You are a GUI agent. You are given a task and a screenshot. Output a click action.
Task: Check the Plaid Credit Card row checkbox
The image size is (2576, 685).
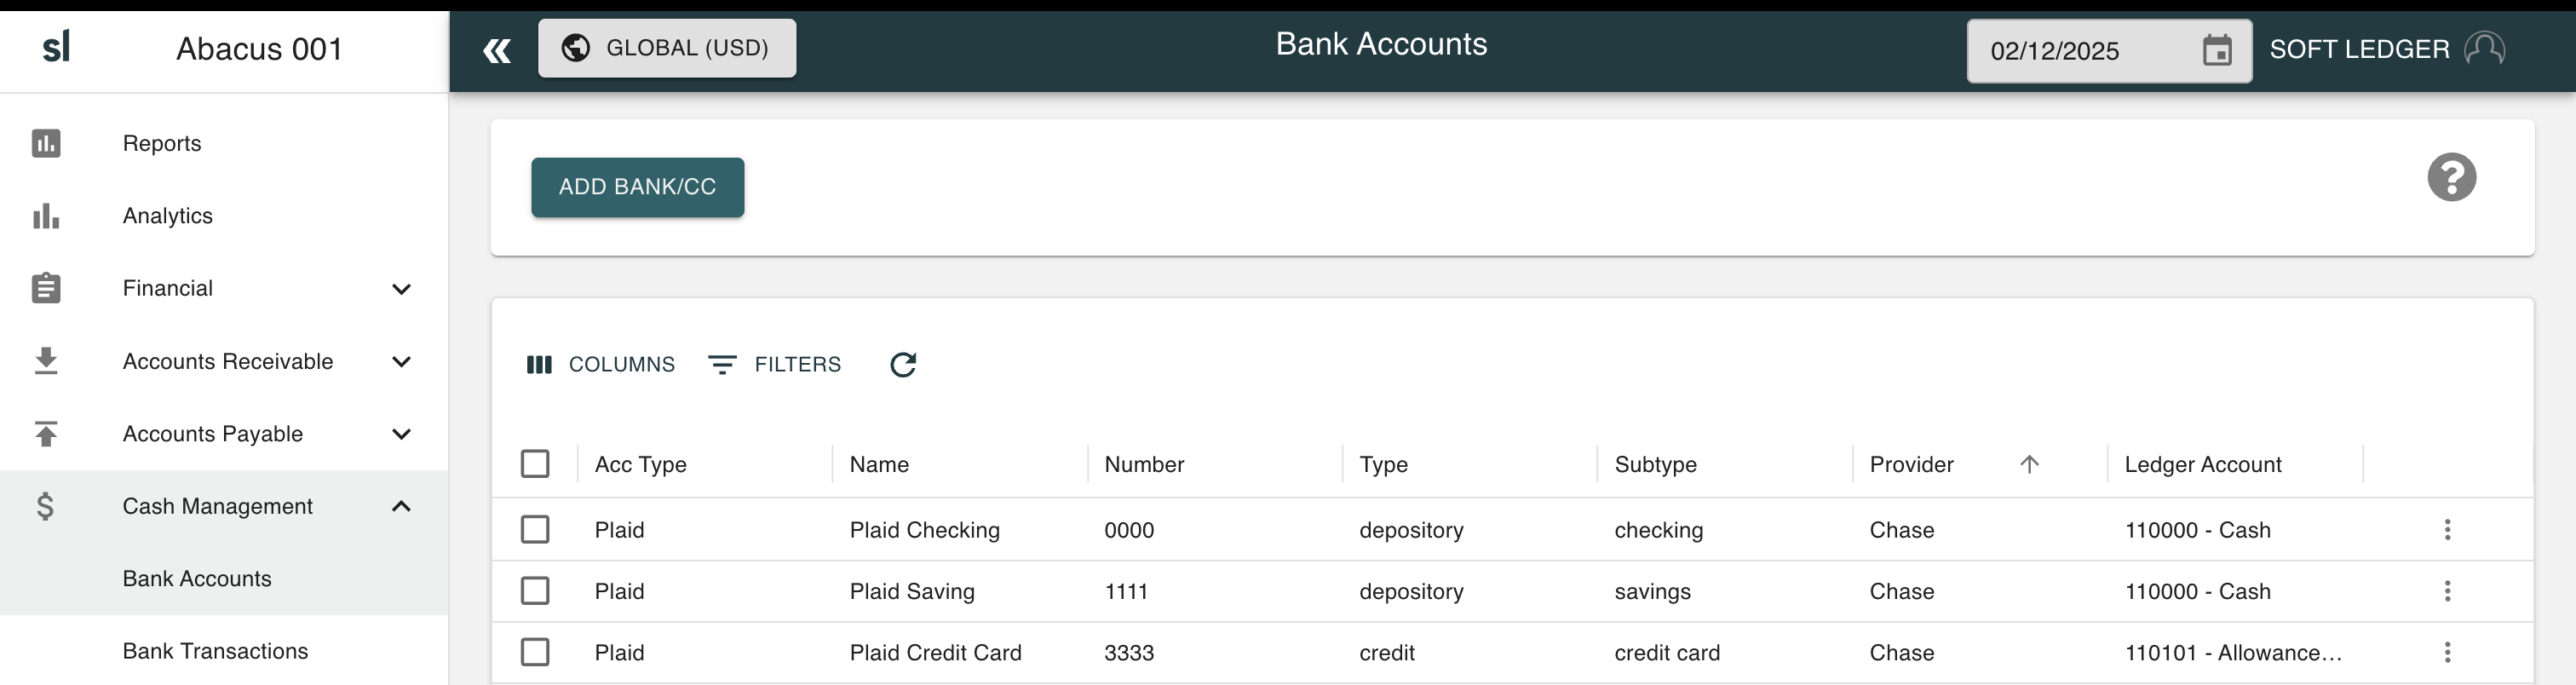(535, 652)
